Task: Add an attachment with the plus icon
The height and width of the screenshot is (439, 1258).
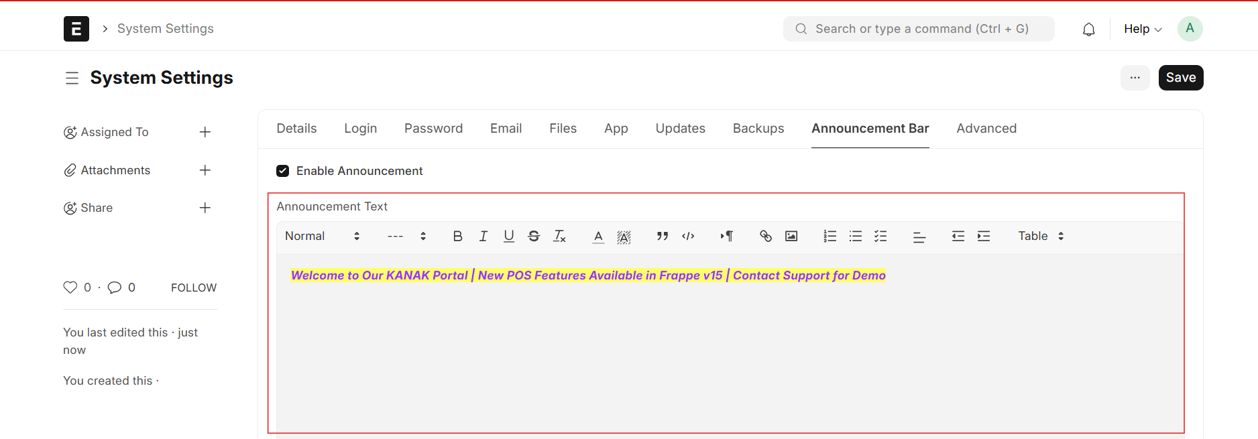Action: [205, 170]
